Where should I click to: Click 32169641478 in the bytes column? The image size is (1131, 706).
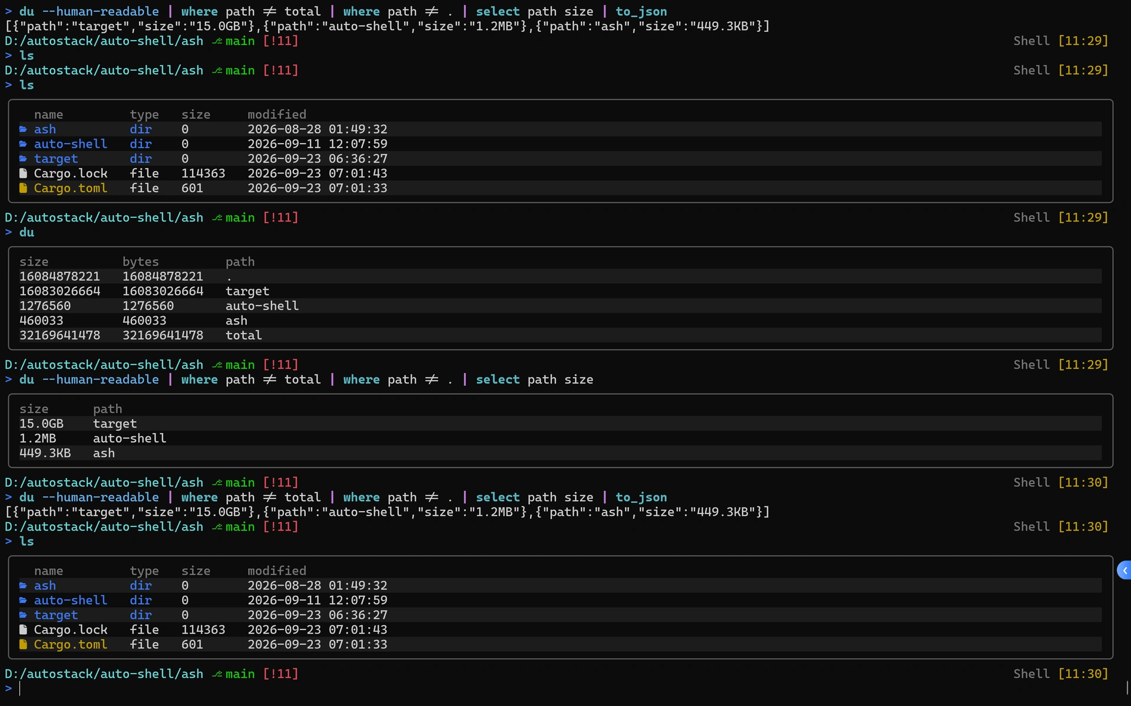(x=163, y=335)
